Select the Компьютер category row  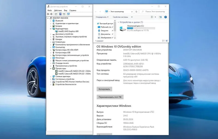coord(59,47)
